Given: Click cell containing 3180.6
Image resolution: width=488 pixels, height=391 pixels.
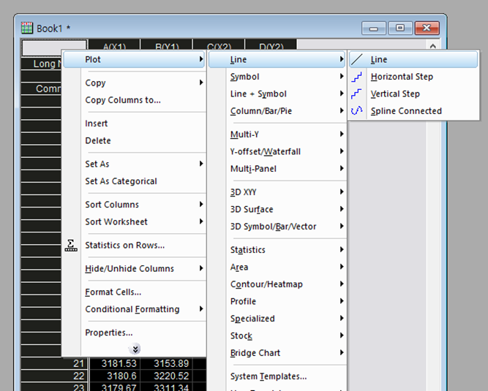Looking at the screenshot, I should [x=115, y=376].
